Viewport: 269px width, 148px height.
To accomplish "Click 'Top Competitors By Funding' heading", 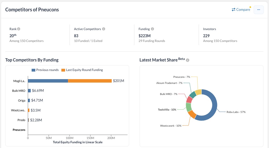I will tap(32, 60).
